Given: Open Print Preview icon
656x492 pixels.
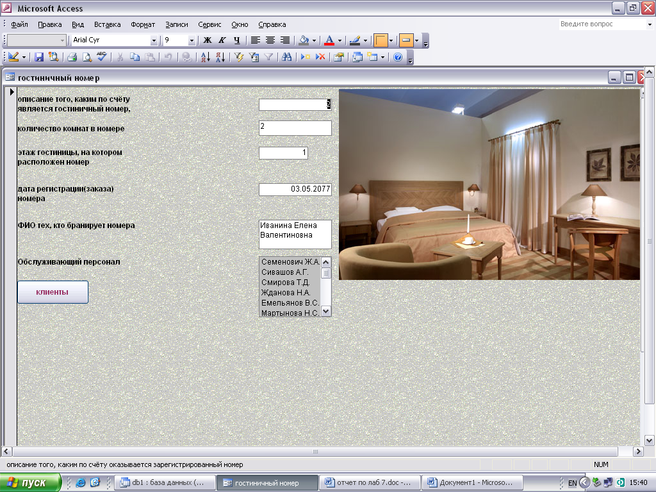Looking at the screenshot, I should point(87,57).
